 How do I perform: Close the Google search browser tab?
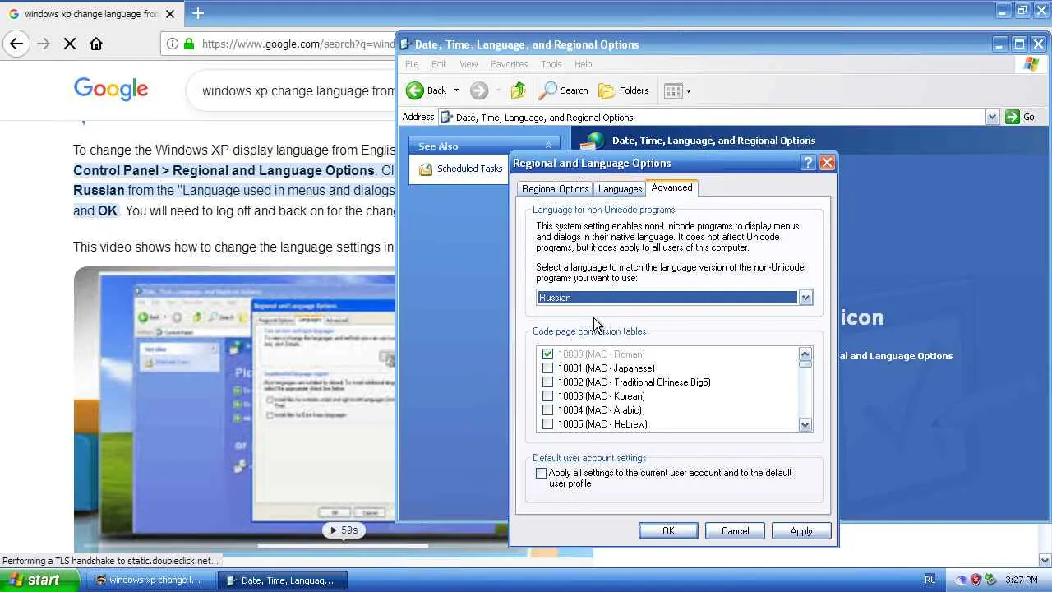[x=170, y=14]
